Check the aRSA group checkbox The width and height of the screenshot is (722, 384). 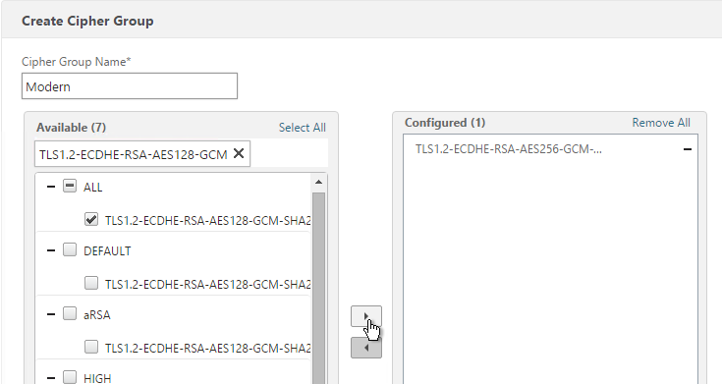pos(70,314)
